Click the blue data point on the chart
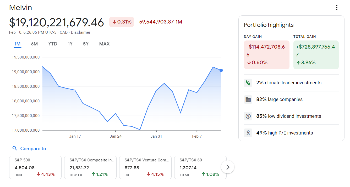This screenshot has height=187, width=350. click(221, 70)
